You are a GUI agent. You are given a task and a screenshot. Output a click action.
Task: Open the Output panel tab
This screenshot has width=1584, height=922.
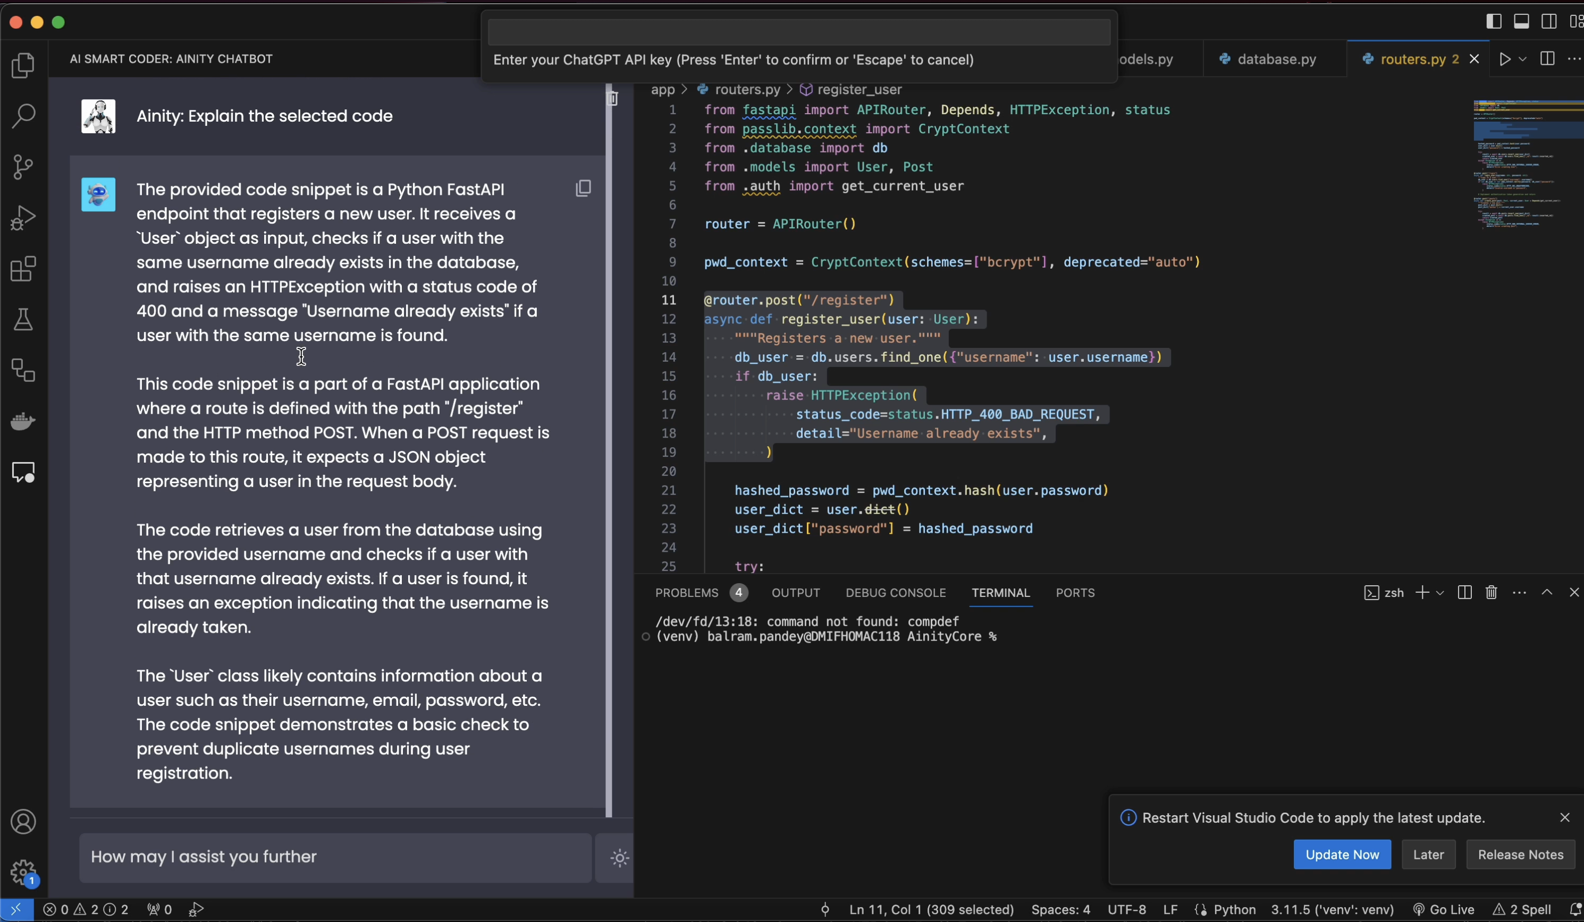(x=796, y=593)
